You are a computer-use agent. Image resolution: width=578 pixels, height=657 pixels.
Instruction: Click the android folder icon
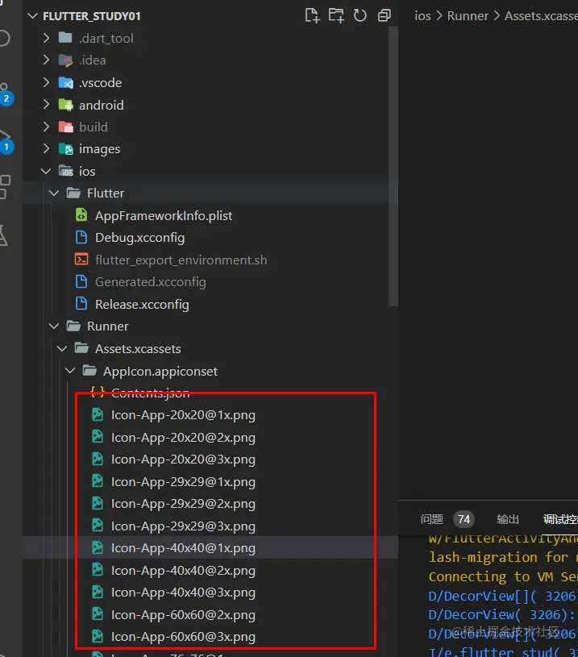click(x=65, y=105)
